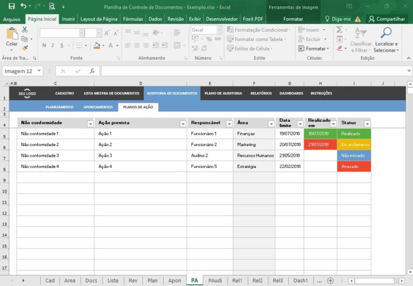This screenshot has height=286, width=413.
Task: Click the green Realizado status cell
Action: 354,134
